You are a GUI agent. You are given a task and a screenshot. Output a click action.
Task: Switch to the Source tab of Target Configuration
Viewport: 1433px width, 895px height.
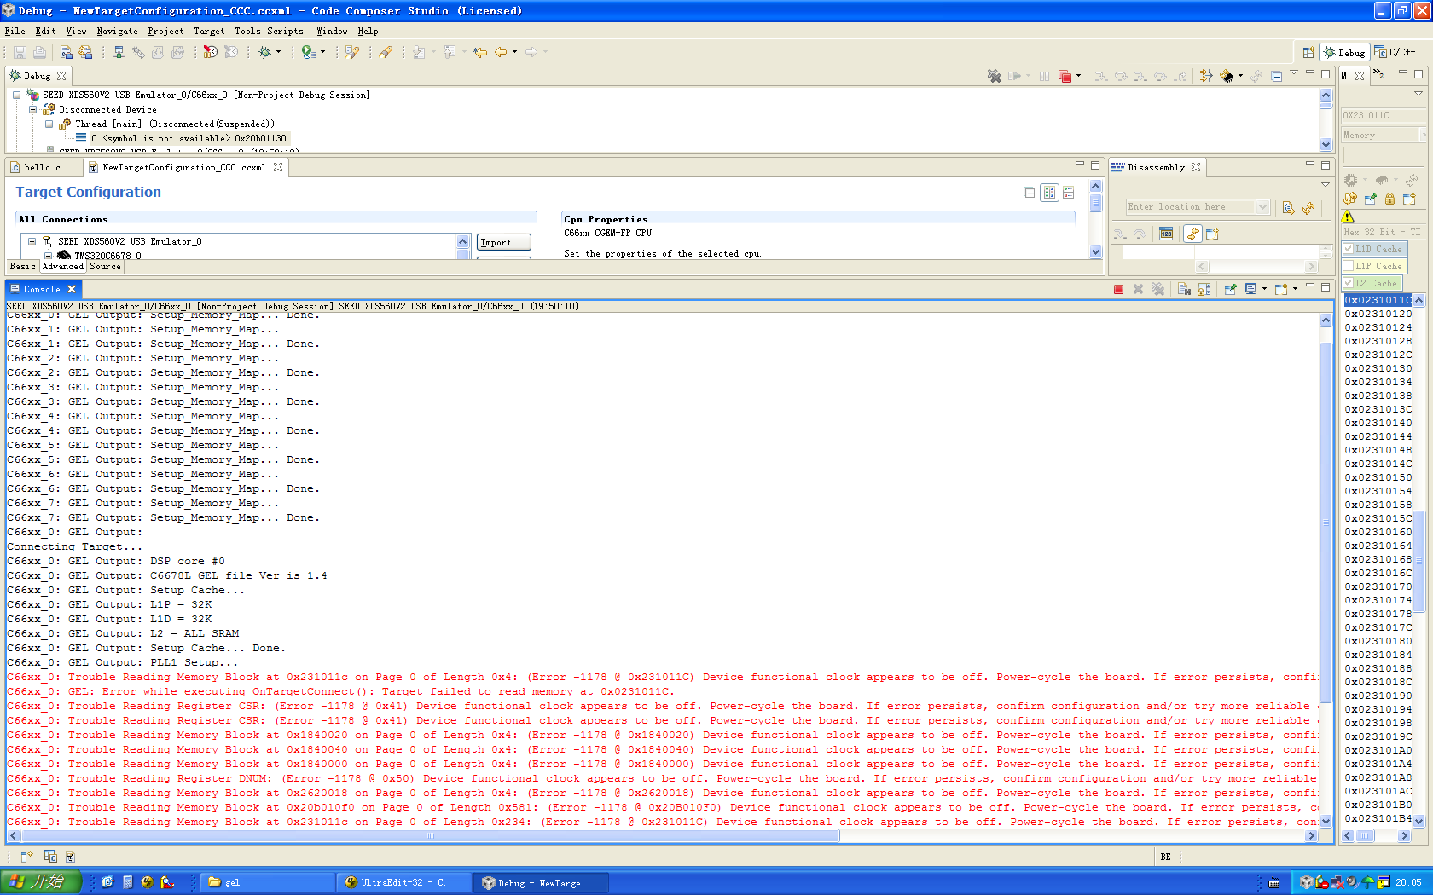tap(105, 267)
